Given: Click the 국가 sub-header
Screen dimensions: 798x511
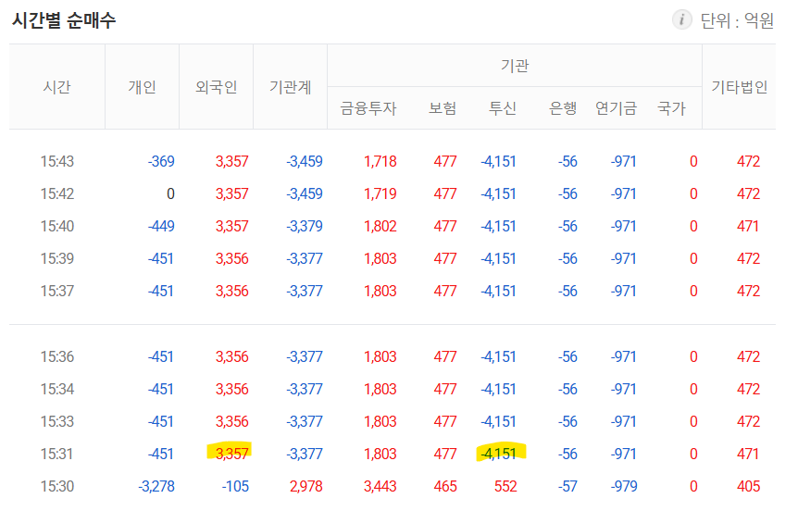Looking at the screenshot, I should pos(671,108).
